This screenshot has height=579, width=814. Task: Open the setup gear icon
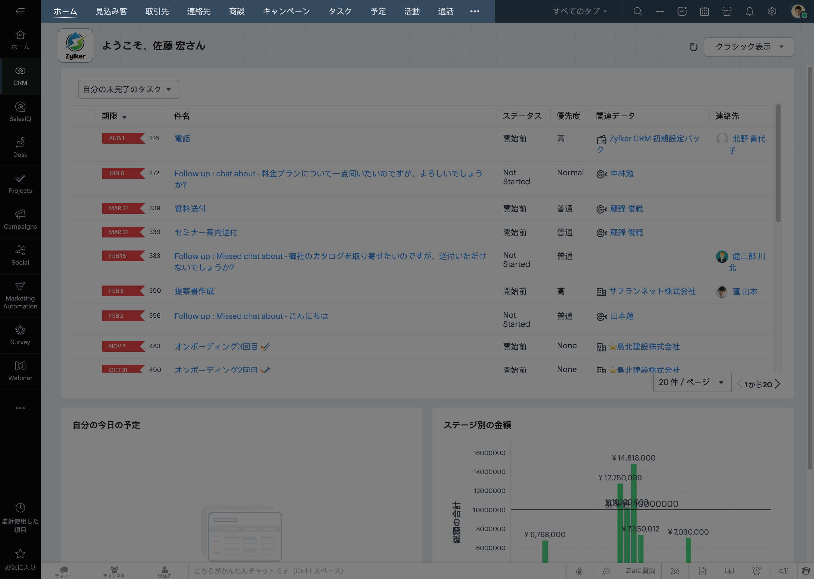click(772, 11)
